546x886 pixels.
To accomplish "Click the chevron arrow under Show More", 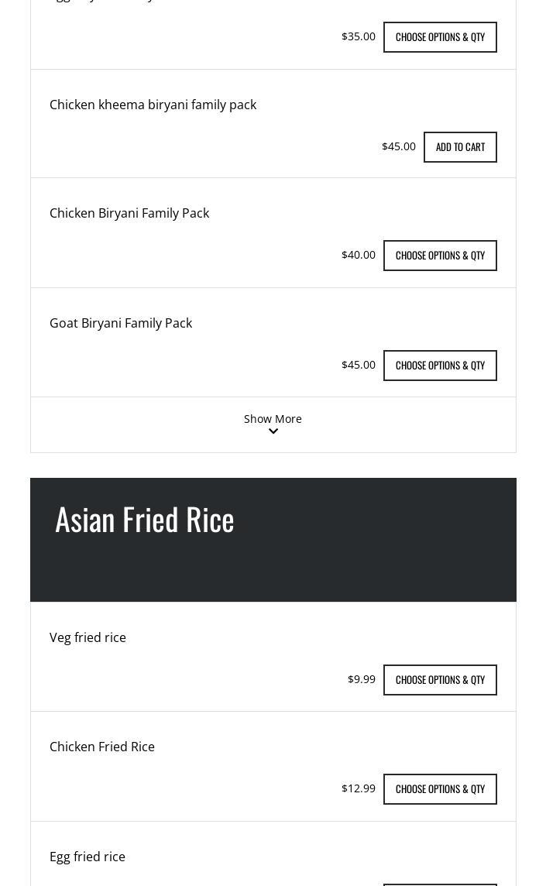I will [273, 431].
